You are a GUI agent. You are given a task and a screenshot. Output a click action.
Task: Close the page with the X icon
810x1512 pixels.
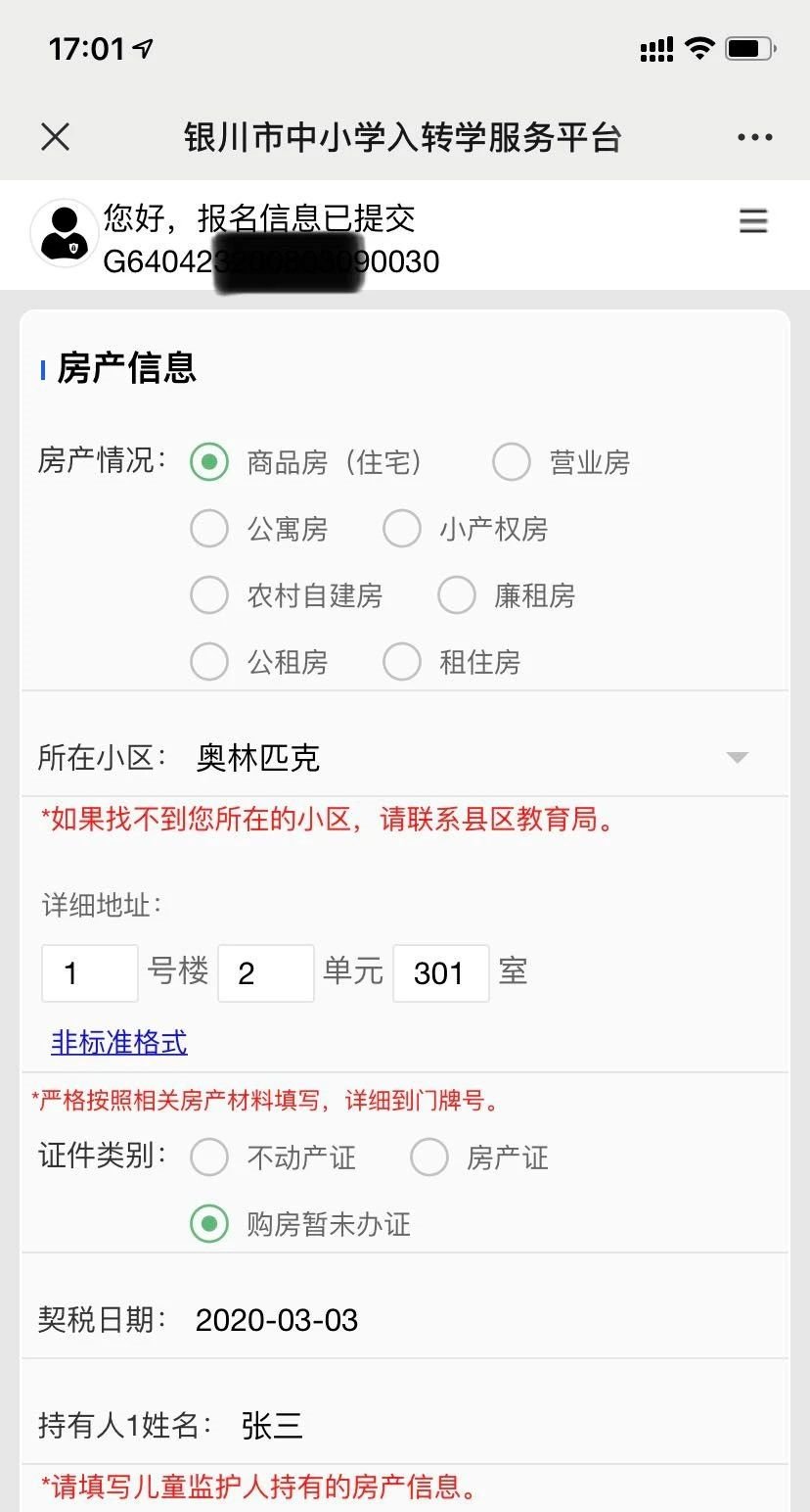(56, 137)
